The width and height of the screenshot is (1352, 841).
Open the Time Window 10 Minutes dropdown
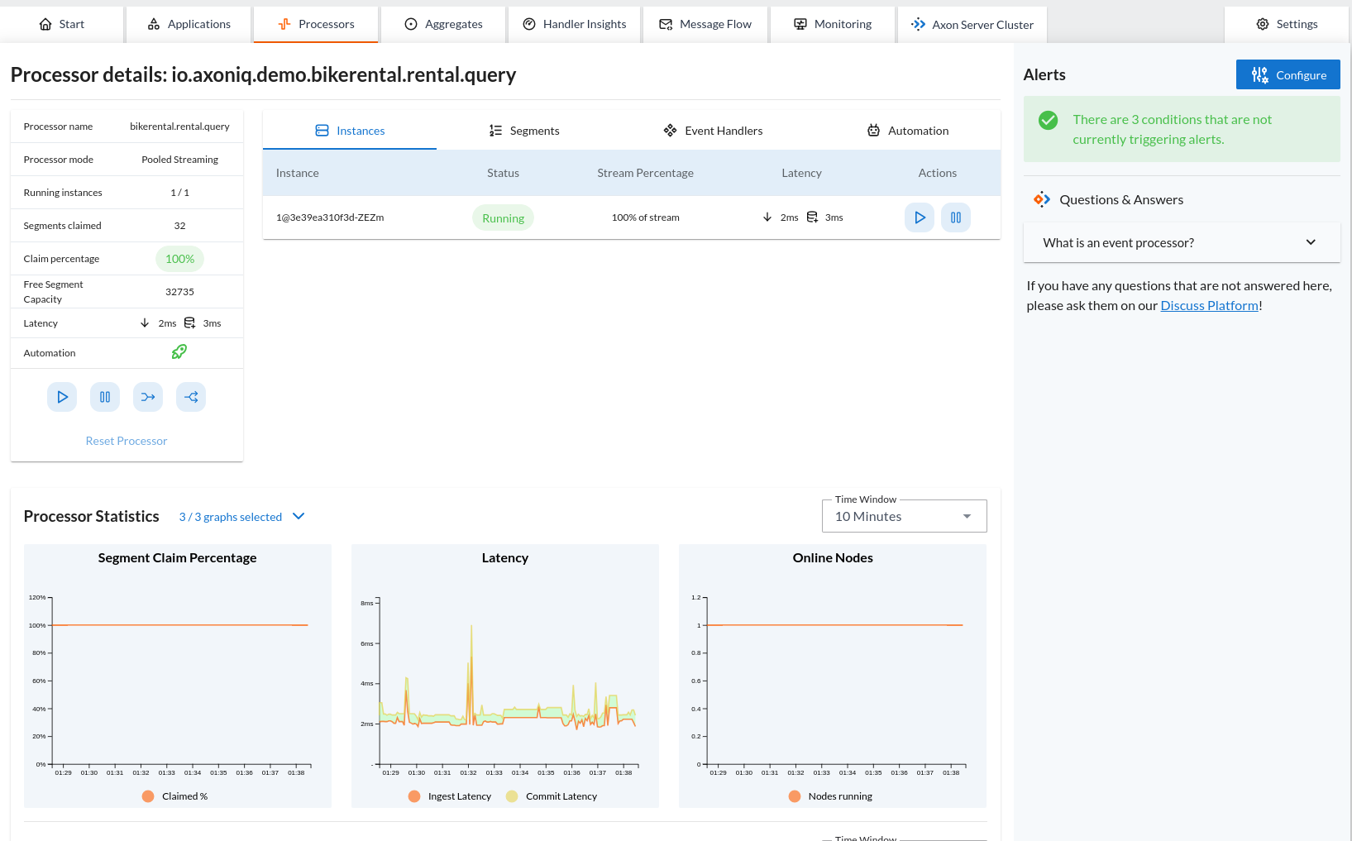(x=905, y=516)
